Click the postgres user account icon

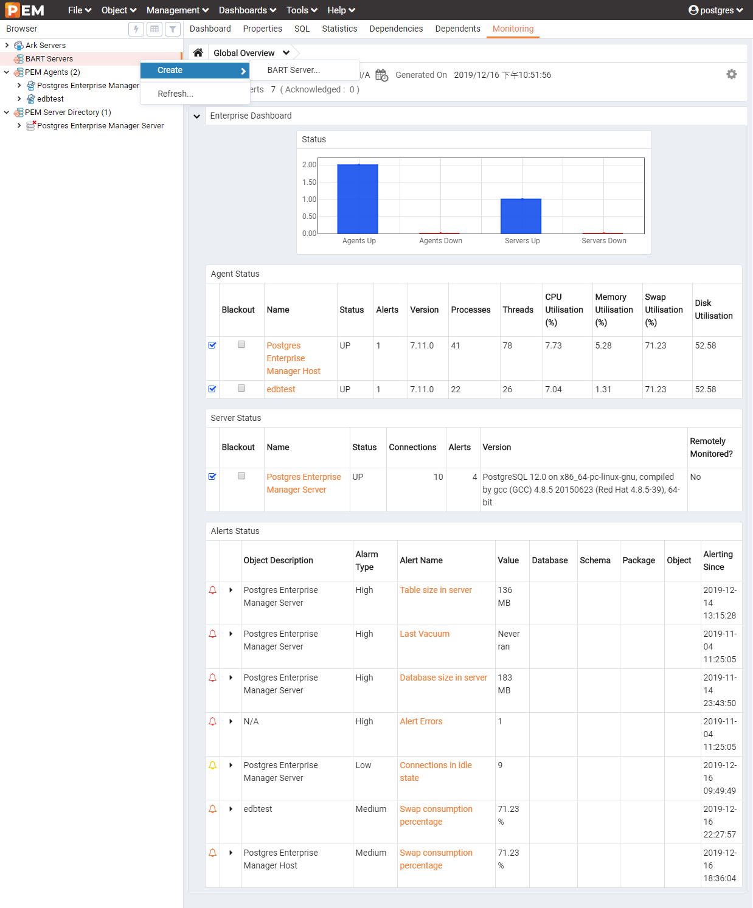point(693,10)
